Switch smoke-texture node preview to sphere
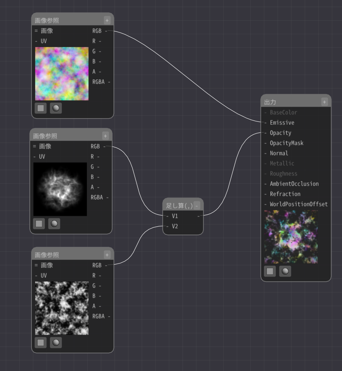The height and width of the screenshot is (371, 342). pos(54,224)
